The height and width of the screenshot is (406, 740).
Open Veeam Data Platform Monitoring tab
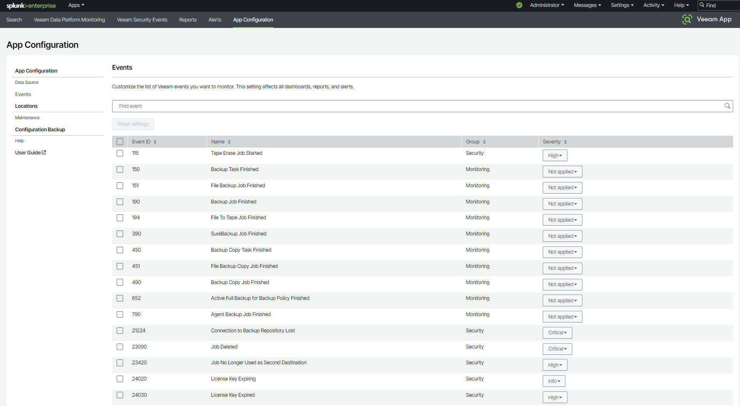pyautogui.click(x=69, y=20)
